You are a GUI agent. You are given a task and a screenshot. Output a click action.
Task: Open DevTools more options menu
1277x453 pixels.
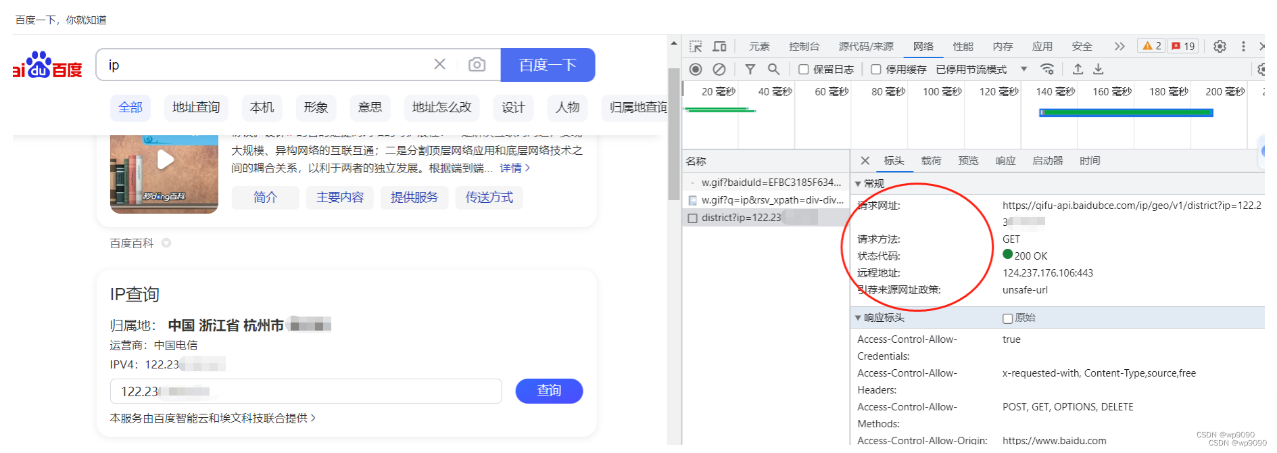click(1243, 46)
